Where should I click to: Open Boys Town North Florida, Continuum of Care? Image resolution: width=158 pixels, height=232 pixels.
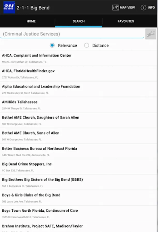[x=78, y=213]
